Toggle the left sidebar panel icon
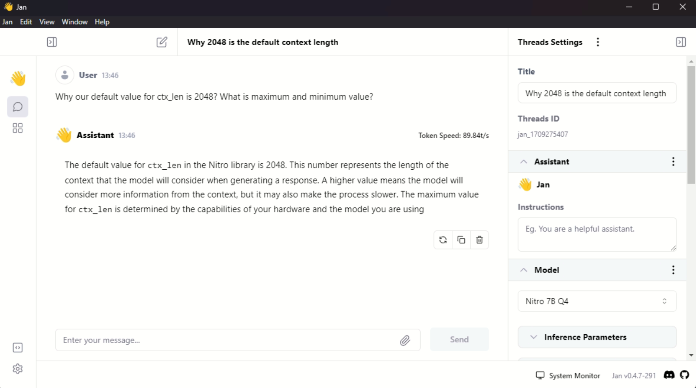 [52, 42]
